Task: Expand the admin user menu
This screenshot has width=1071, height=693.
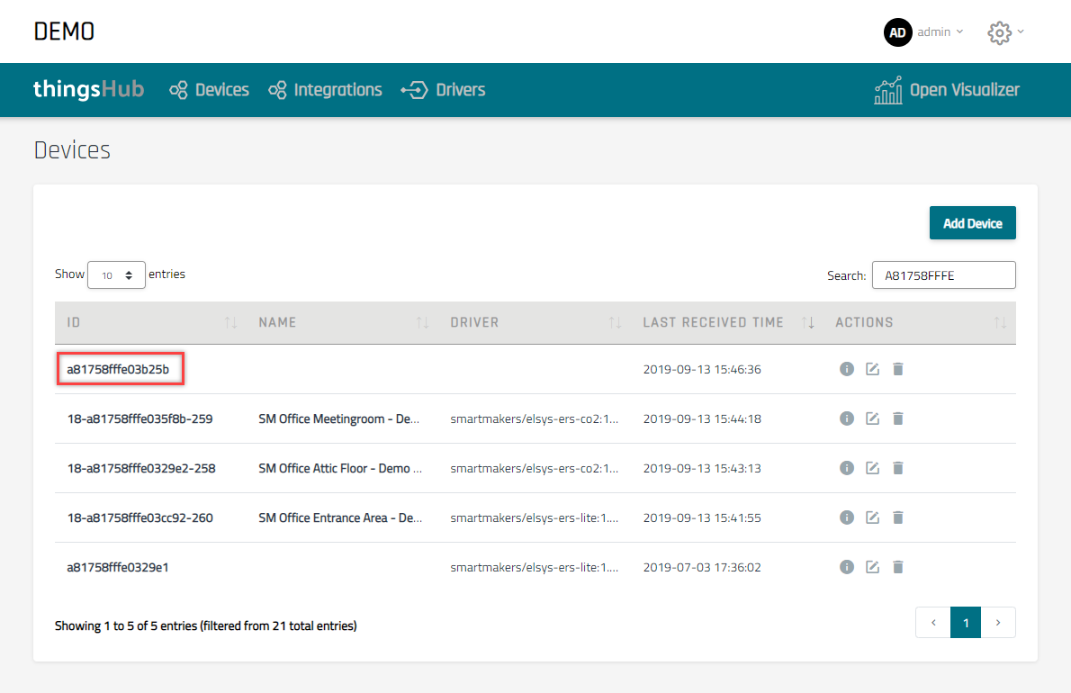Action: (x=940, y=32)
